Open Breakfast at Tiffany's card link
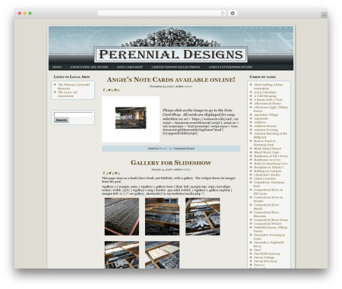342x289 pixels. click(269, 167)
